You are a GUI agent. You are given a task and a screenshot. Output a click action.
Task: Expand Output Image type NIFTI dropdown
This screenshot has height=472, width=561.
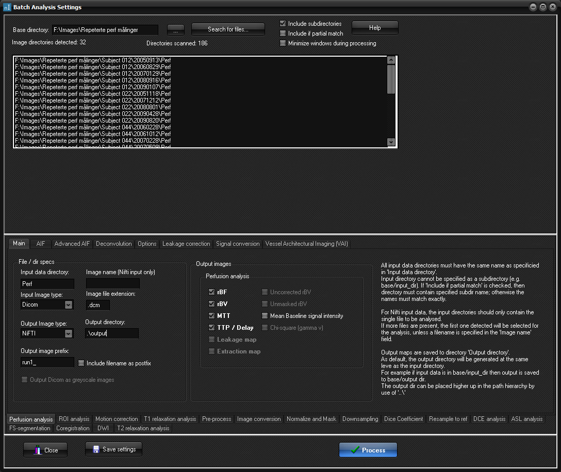point(69,334)
